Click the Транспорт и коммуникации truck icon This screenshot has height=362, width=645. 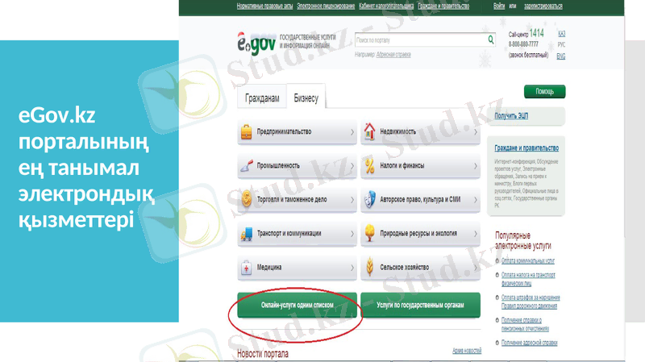(246, 234)
